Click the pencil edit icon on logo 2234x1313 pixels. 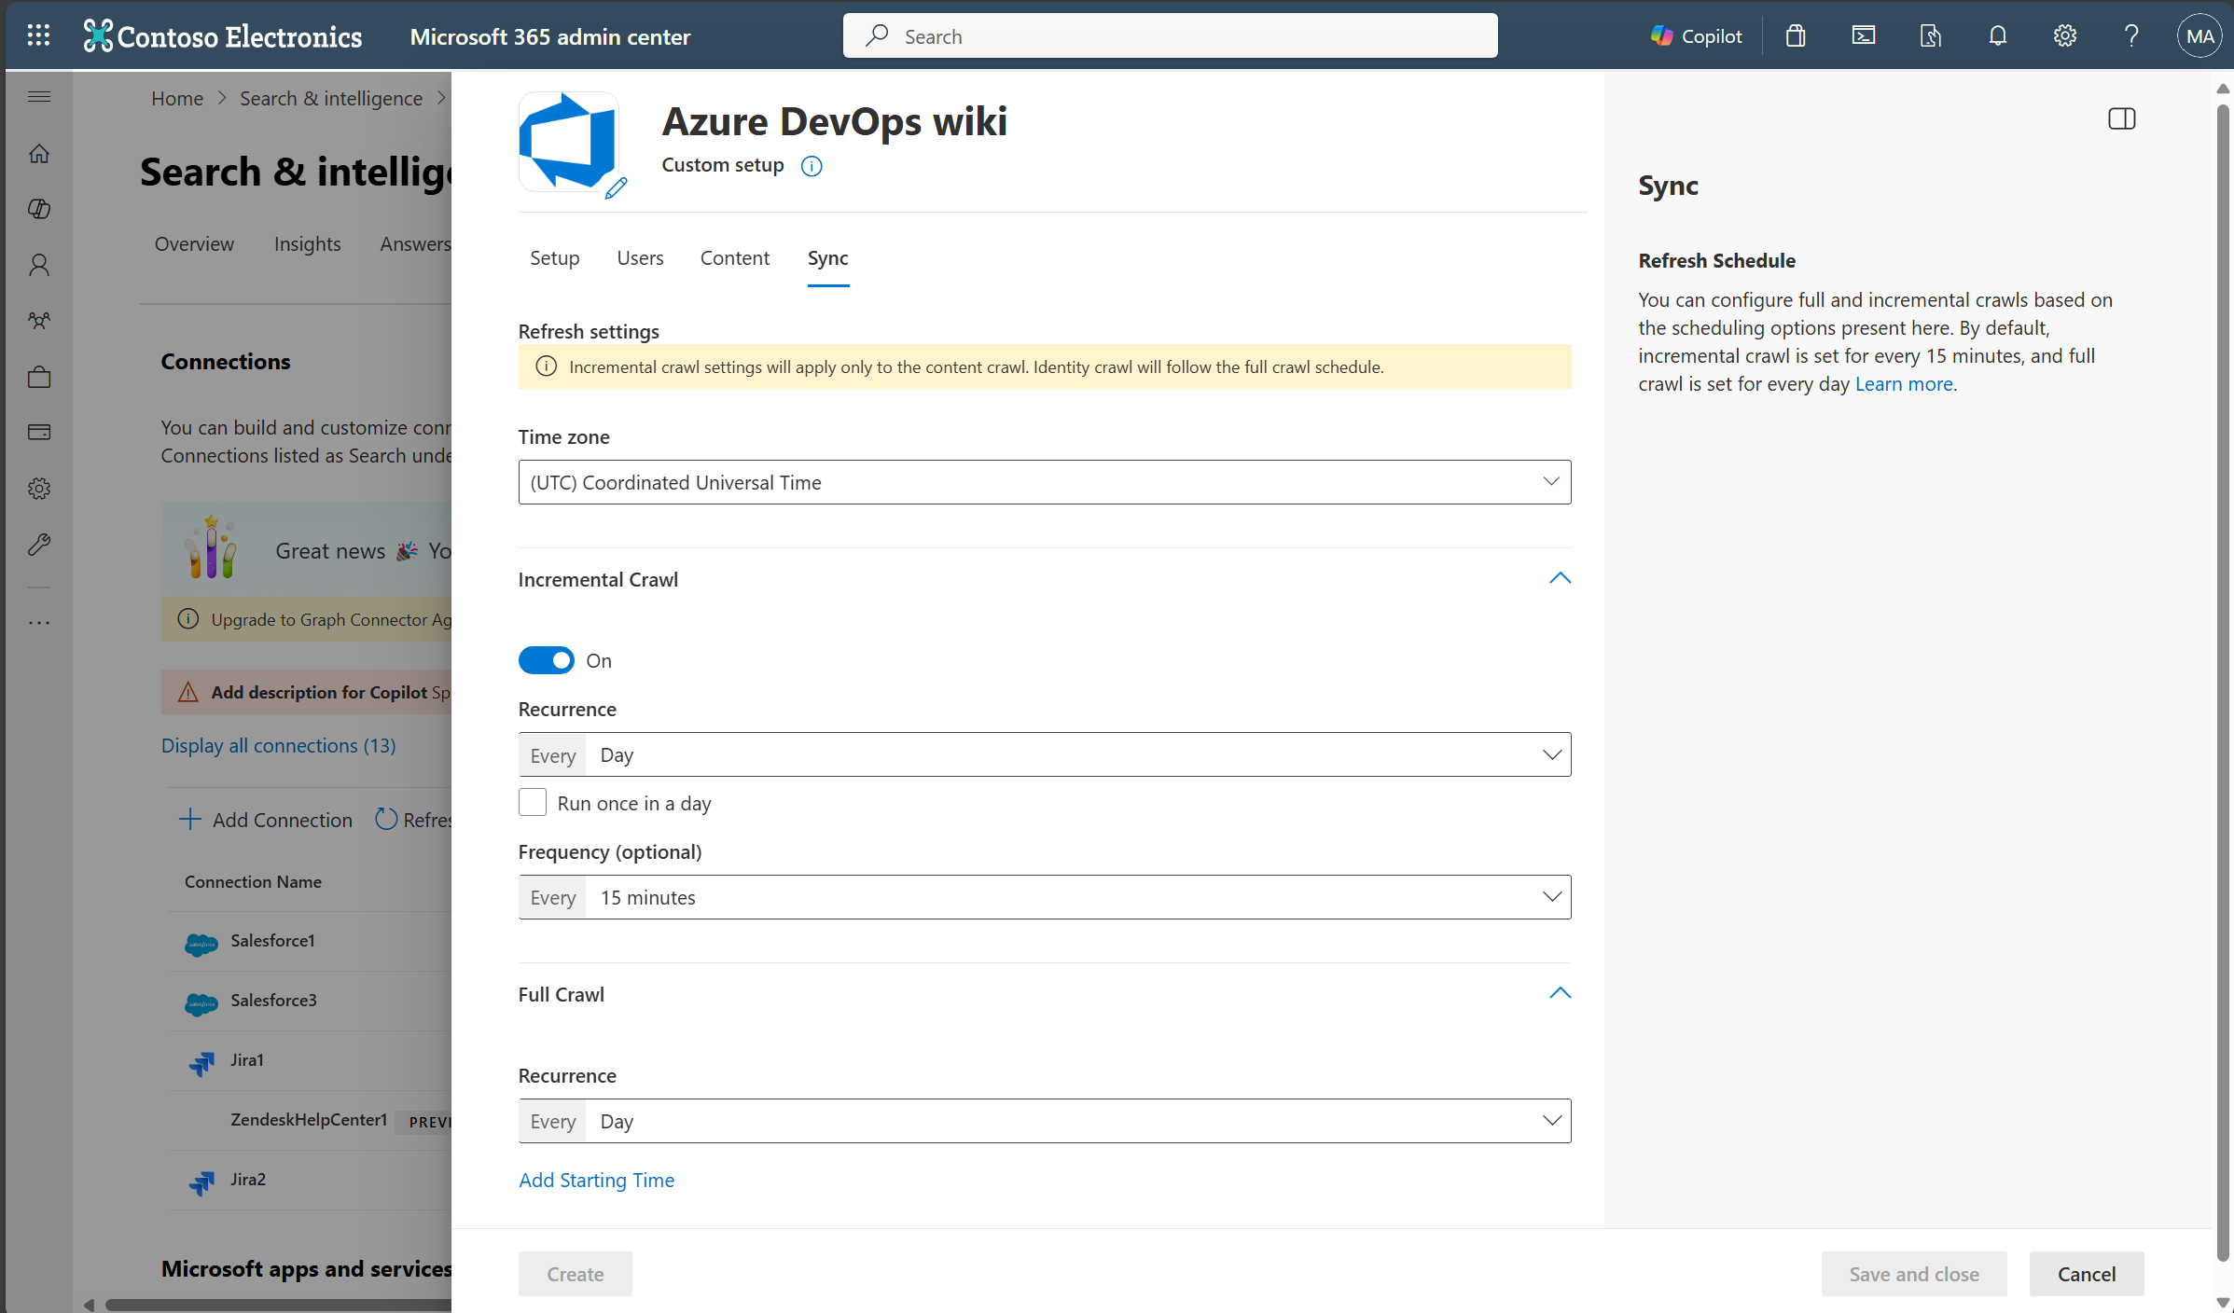tap(616, 188)
